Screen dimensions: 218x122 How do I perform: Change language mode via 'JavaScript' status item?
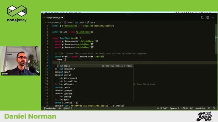(x=200, y=108)
